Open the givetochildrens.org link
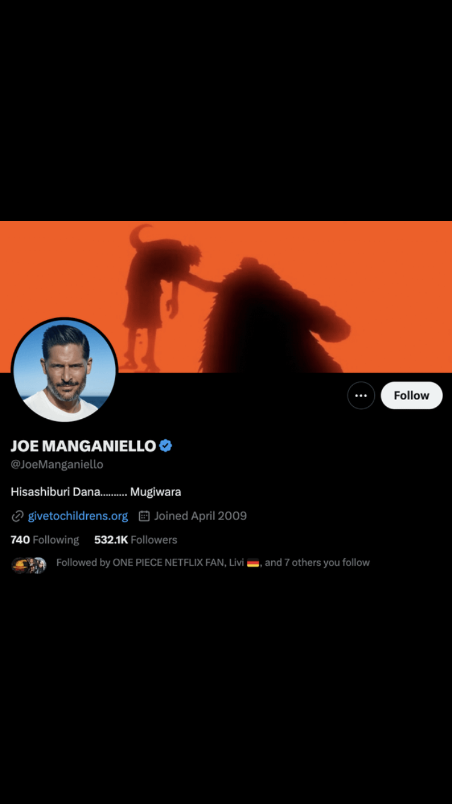This screenshot has width=452, height=804. point(78,516)
